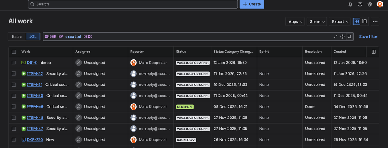The image size is (388, 148).
Task: Open the user profile avatar in top bar
Action: point(380,4)
